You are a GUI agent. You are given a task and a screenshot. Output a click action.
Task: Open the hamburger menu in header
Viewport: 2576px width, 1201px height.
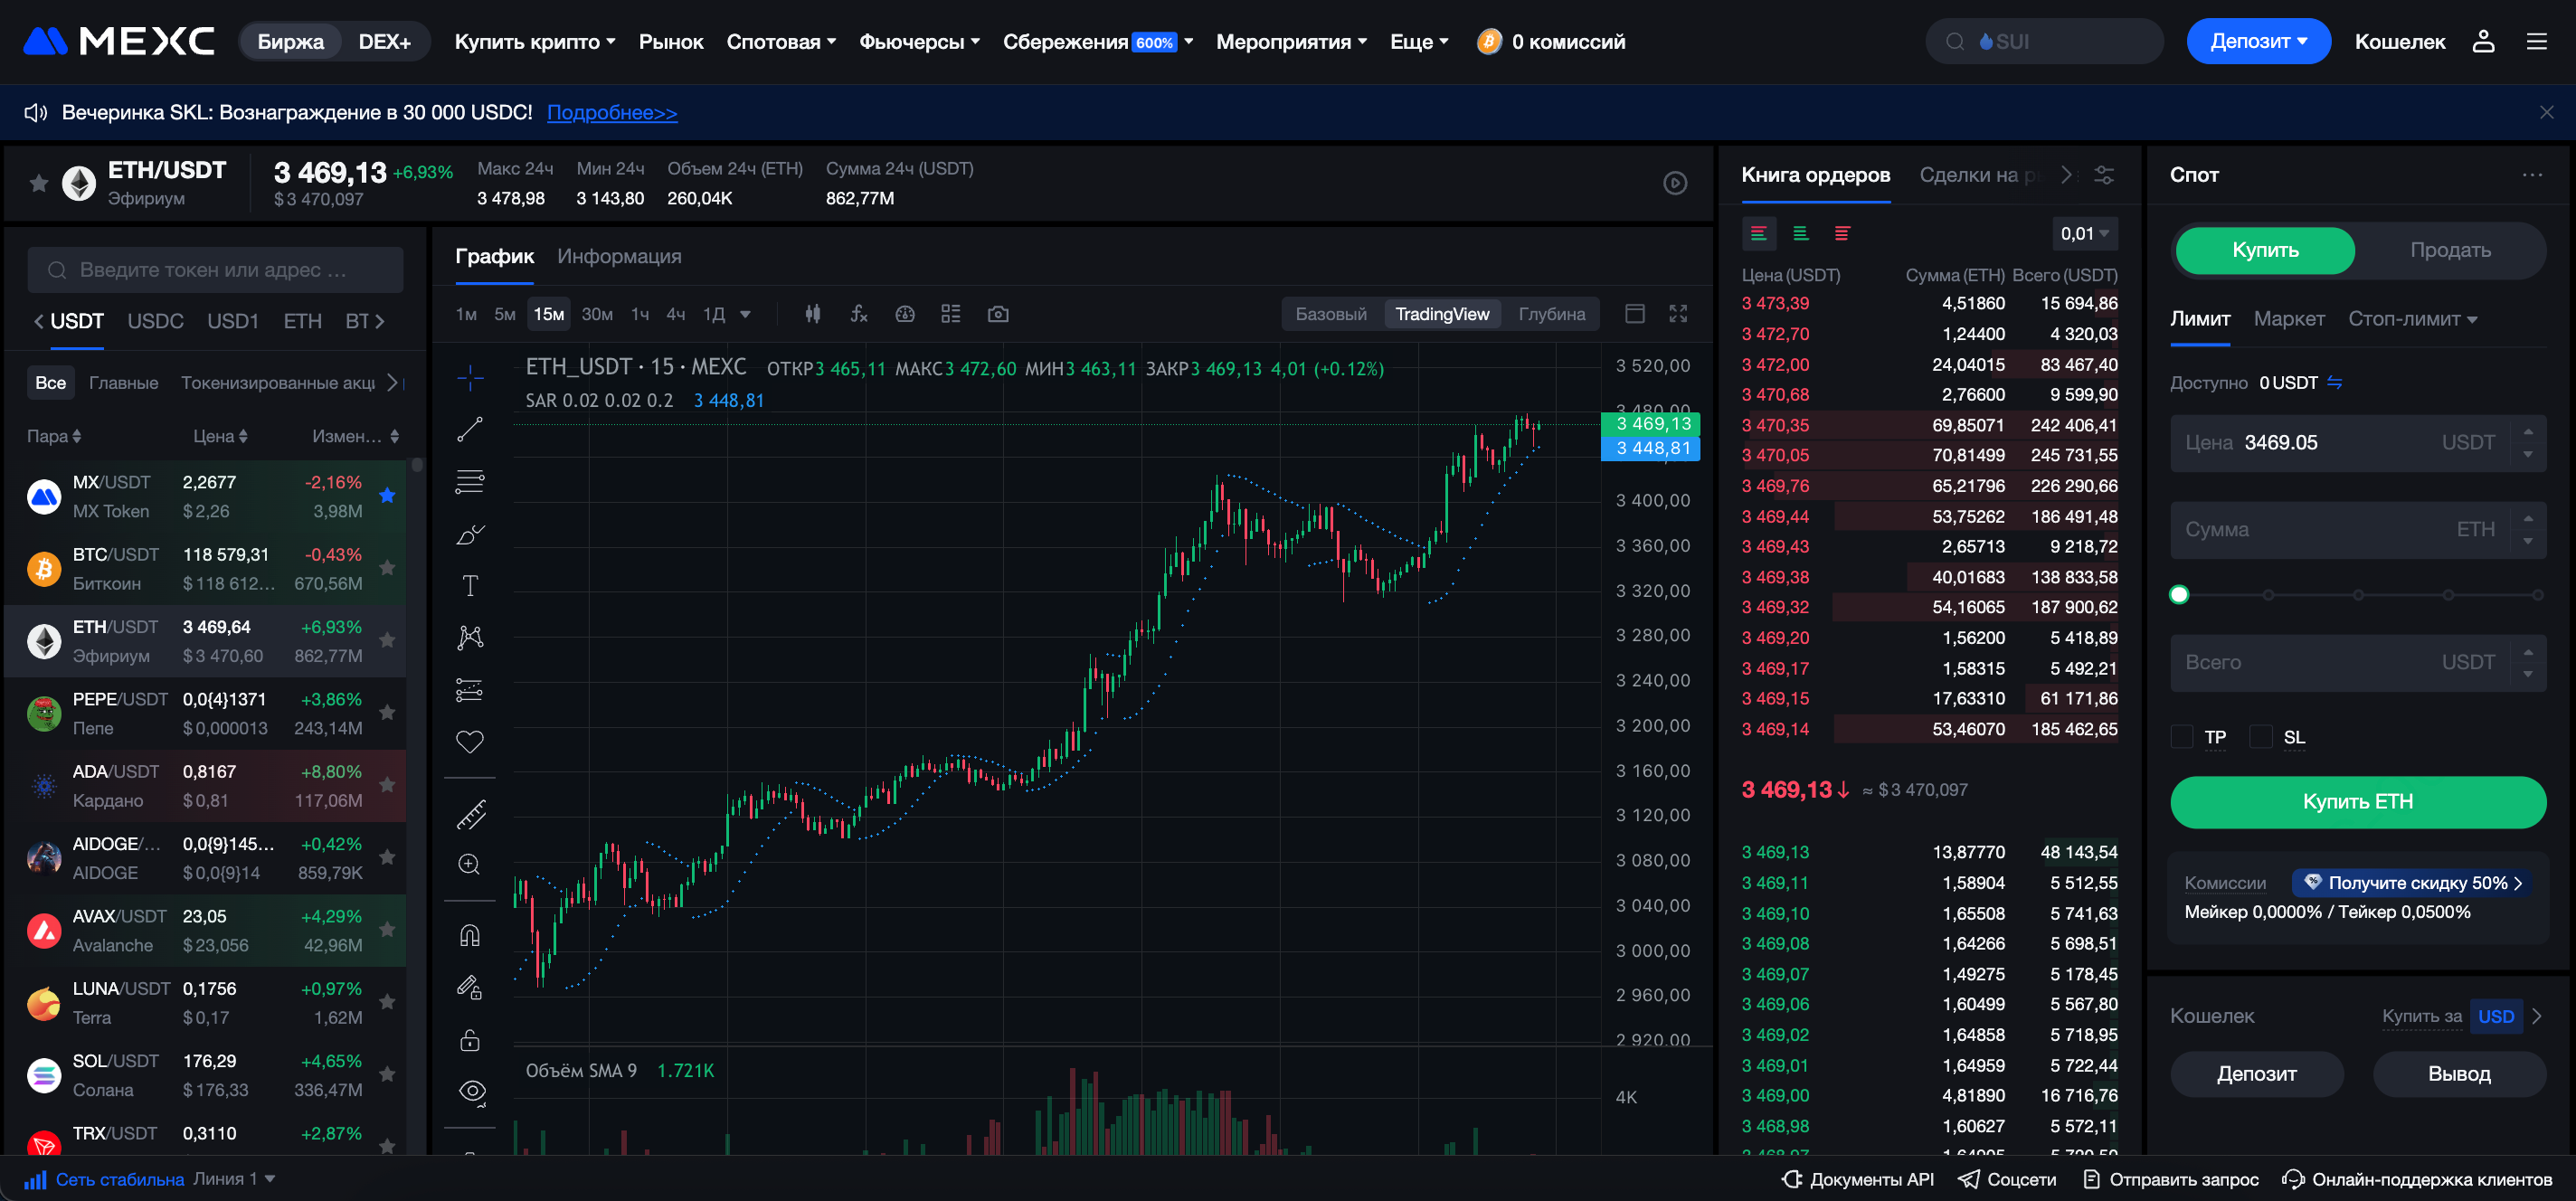(2537, 41)
